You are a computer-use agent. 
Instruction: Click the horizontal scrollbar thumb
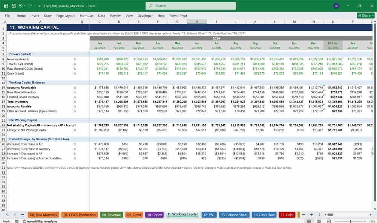(x=330, y=215)
